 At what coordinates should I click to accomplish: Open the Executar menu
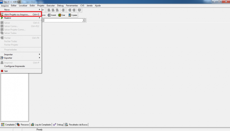pyautogui.click(x=51, y=6)
